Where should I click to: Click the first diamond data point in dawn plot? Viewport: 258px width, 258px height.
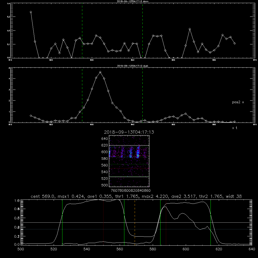pos(31,12)
